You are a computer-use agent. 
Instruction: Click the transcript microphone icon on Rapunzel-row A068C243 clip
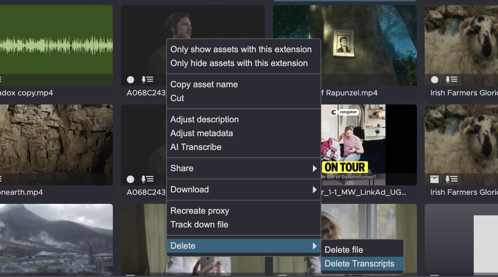click(x=148, y=80)
